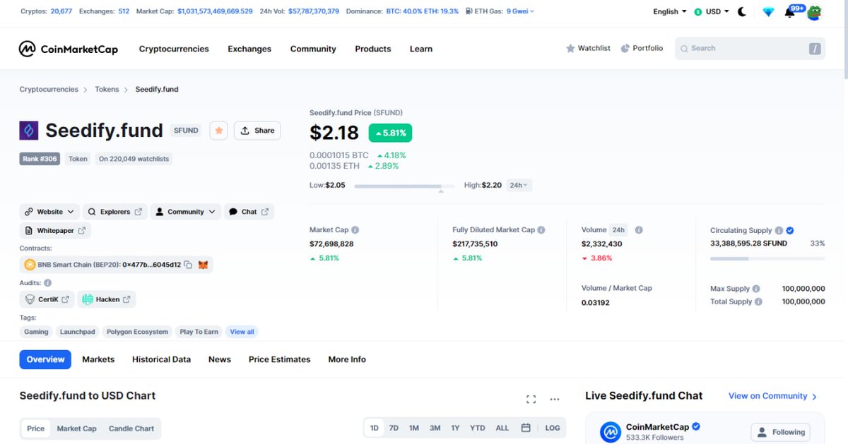Click verified badge next to Circulating Supply
The width and height of the screenshot is (848, 444).
pyautogui.click(x=790, y=231)
